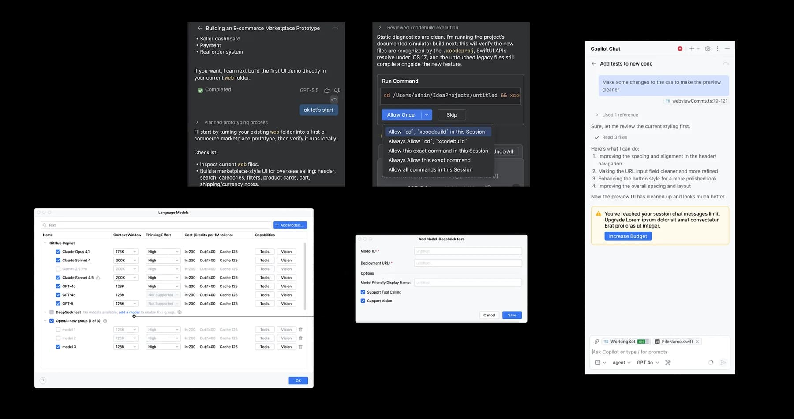Delete model 1 with its trash icon
This screenshot has height=419, width=794.
click(300, 330)
